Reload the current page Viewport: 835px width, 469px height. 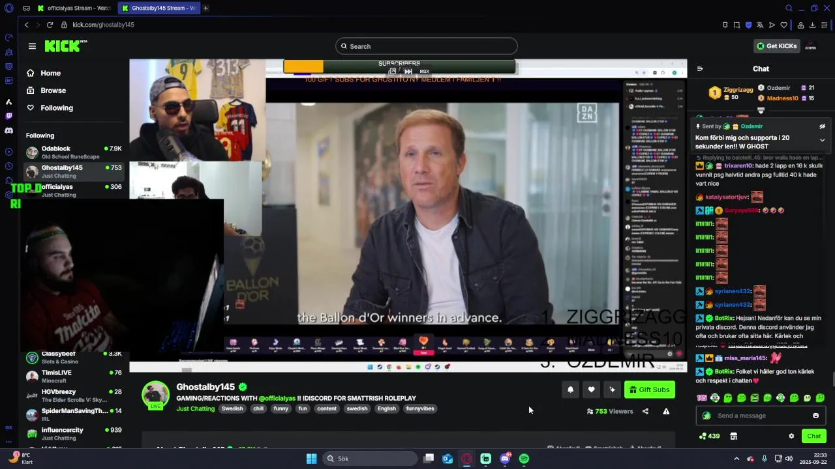coord(50,25)
